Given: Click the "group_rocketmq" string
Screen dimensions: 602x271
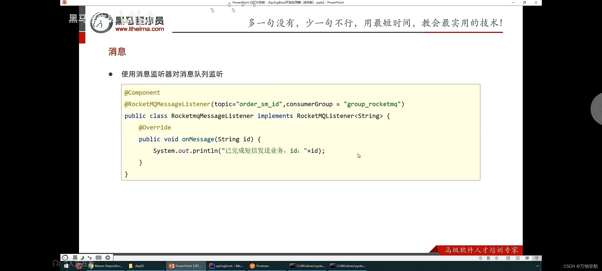Looking at the screenshot, I should tap(372, 104).
